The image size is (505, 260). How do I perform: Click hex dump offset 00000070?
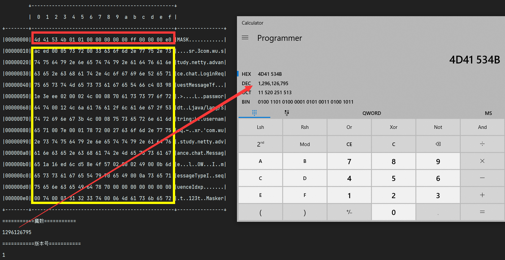tap(16, 119)
